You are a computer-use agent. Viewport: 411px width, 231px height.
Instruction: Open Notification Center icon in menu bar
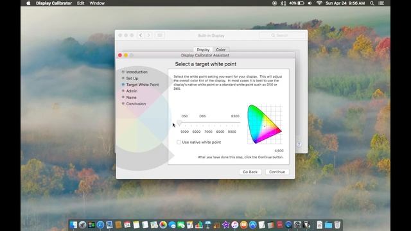tap(381, 3)
